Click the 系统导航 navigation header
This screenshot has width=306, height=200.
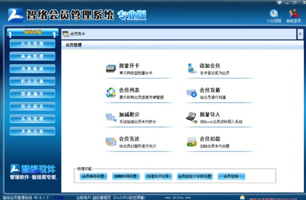33,32
